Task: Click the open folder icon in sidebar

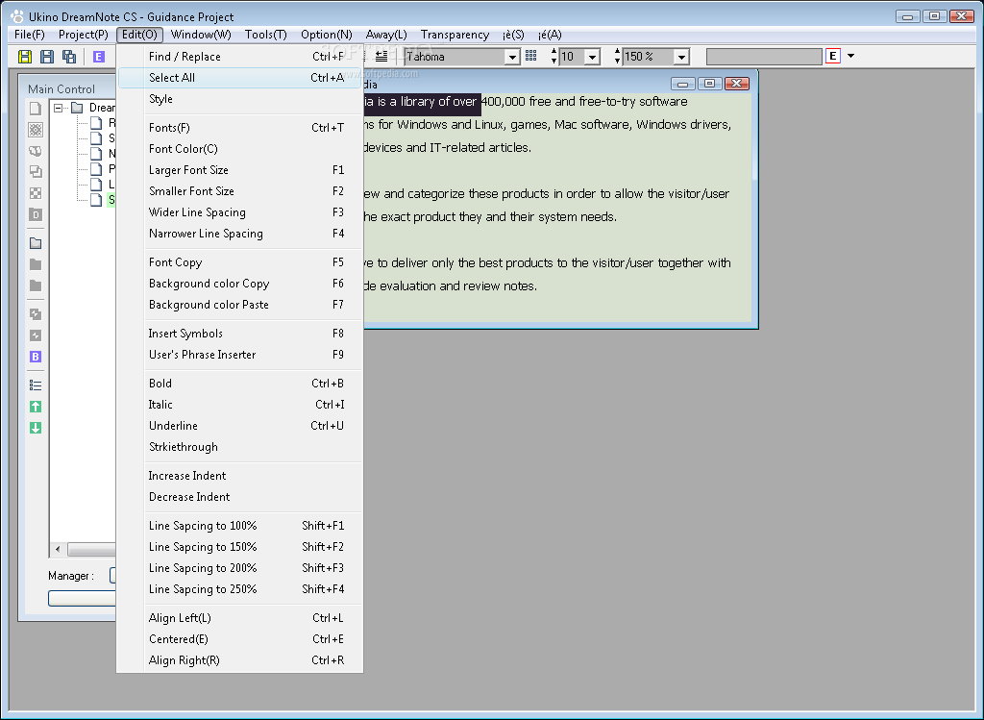Action: point(36,243)
